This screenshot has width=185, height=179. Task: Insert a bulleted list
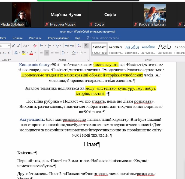[42, 46]
